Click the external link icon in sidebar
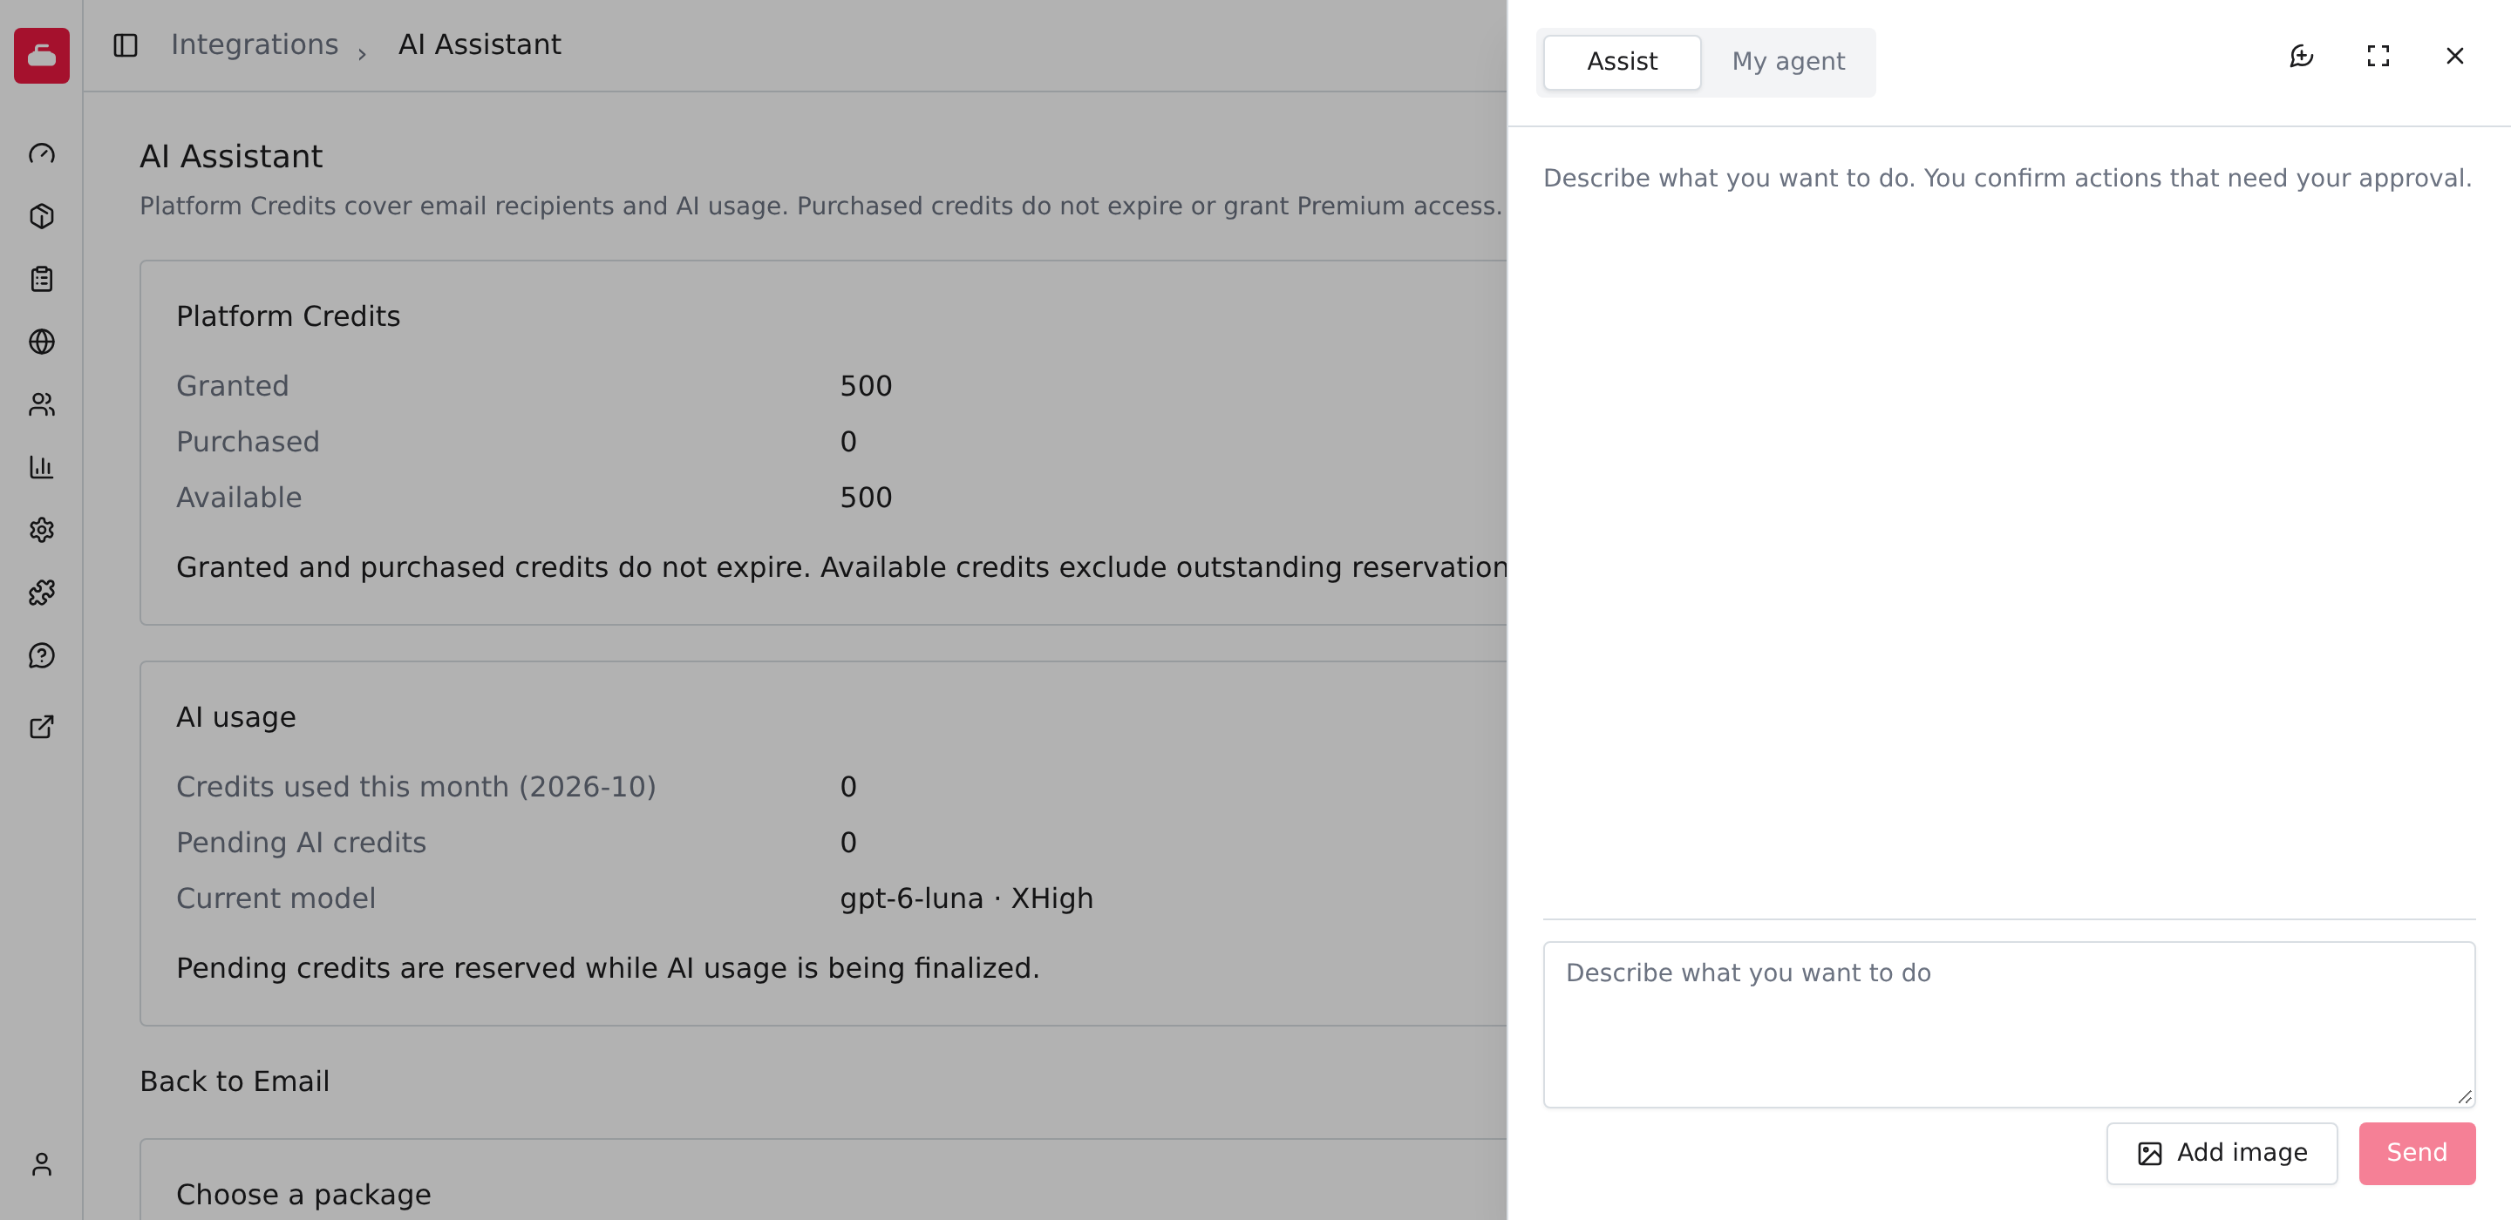Screen dimensions: 2511x1220 pos(41,727)
